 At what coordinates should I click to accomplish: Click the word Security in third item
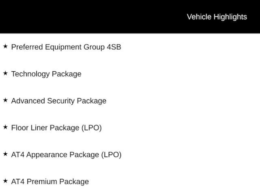(61, 101)
